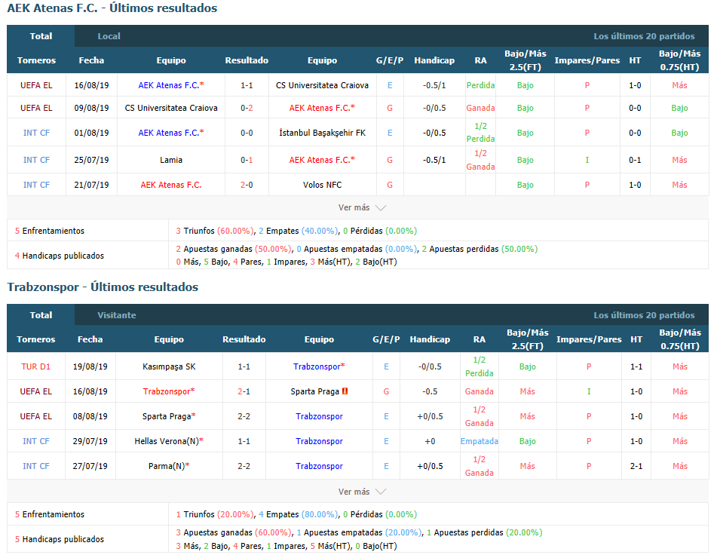
Task: Select the Total tab in AEK Atenas section
Action: (41, 36)
